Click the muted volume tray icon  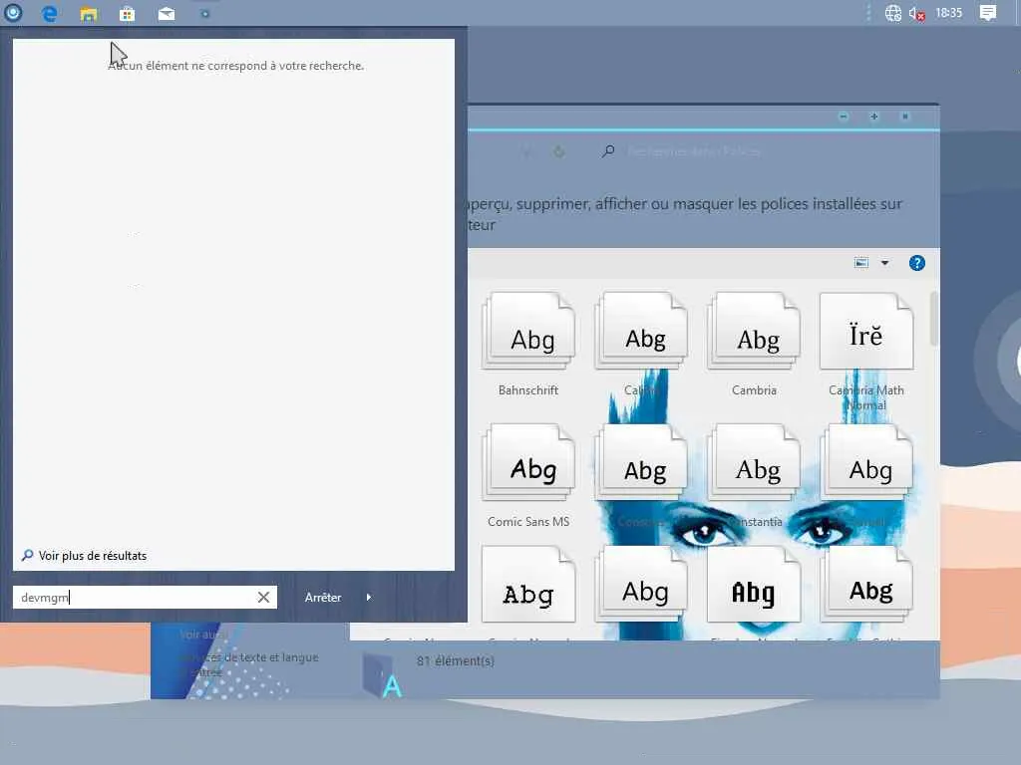click(917, 14)
